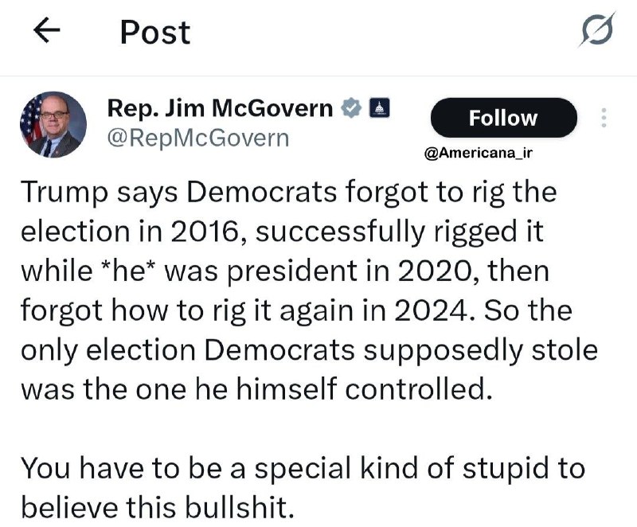Tap the blue verified checkmark badge
Screen dimensions: 637x527
[351, 108]
